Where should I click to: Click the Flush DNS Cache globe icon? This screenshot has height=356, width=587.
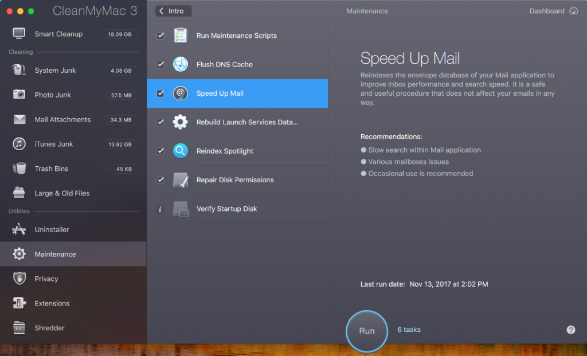(x=181, y=64)
